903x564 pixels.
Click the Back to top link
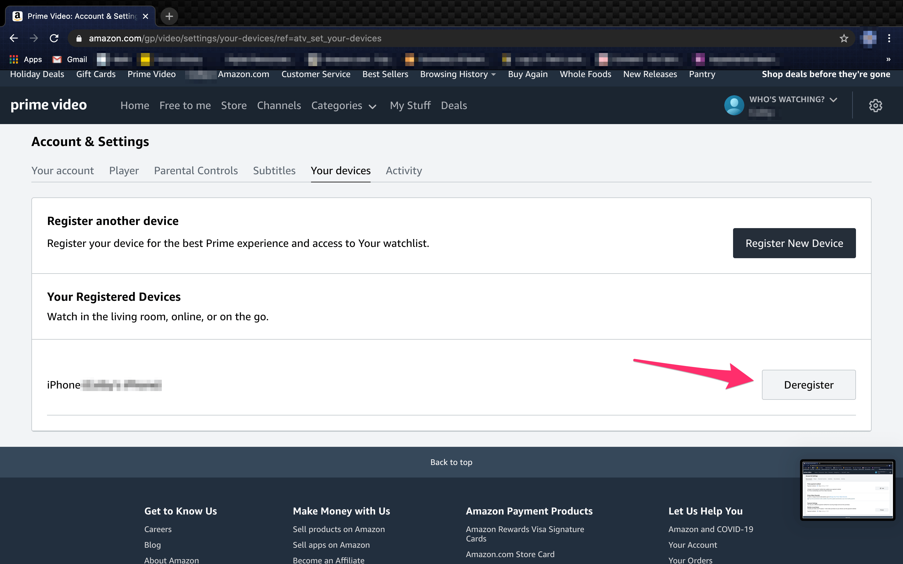coord(451,462)
